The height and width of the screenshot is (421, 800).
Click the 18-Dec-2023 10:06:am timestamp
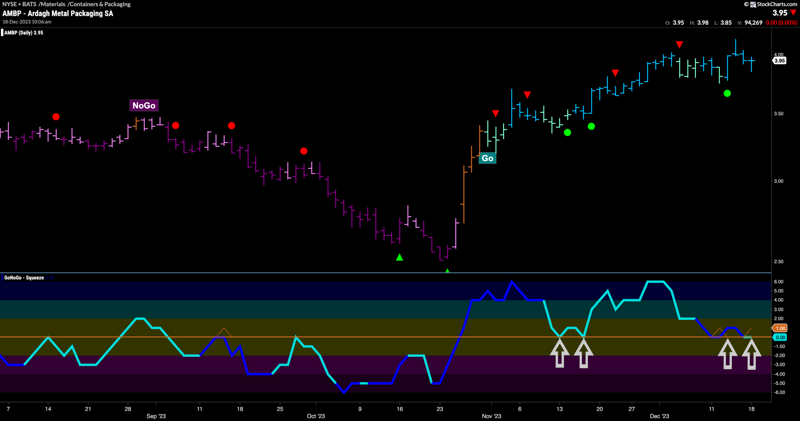coord(27,22)
